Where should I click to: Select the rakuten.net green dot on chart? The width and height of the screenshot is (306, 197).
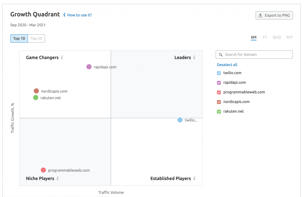36,98
